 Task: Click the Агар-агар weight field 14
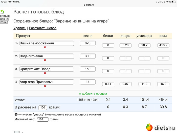click(x=87, y=82)
